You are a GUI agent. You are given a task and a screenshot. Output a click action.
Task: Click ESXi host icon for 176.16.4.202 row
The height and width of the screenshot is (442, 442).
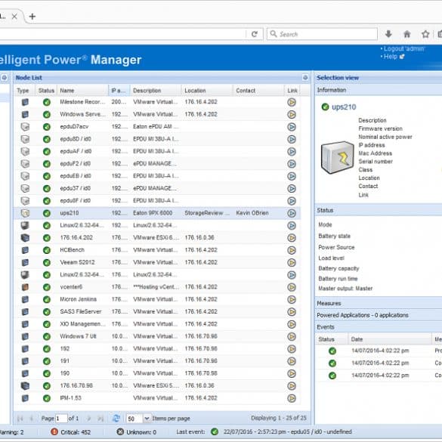(x=25, y=238)
